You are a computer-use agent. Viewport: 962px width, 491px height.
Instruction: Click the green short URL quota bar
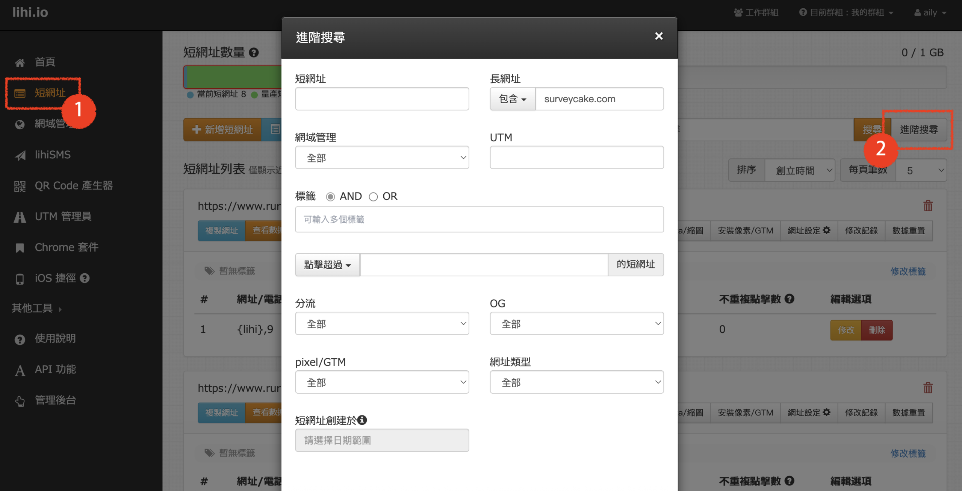point(233,77)
